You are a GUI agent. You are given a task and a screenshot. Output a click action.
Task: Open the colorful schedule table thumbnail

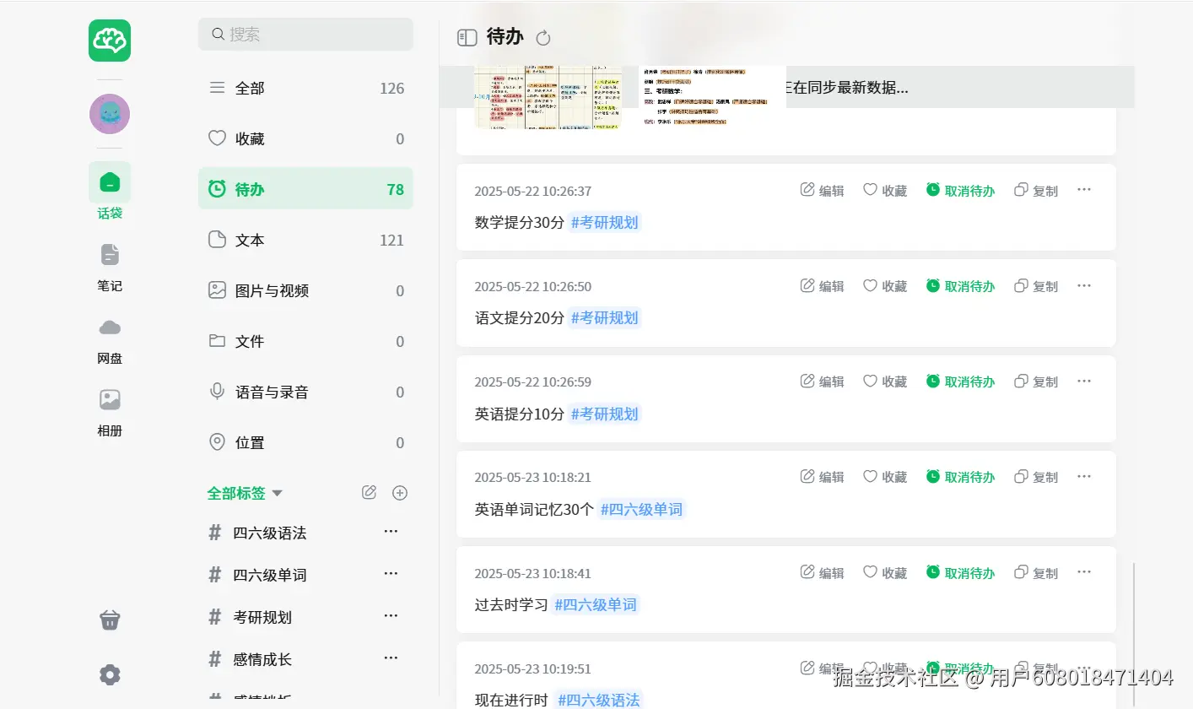[x=548, y=97]
